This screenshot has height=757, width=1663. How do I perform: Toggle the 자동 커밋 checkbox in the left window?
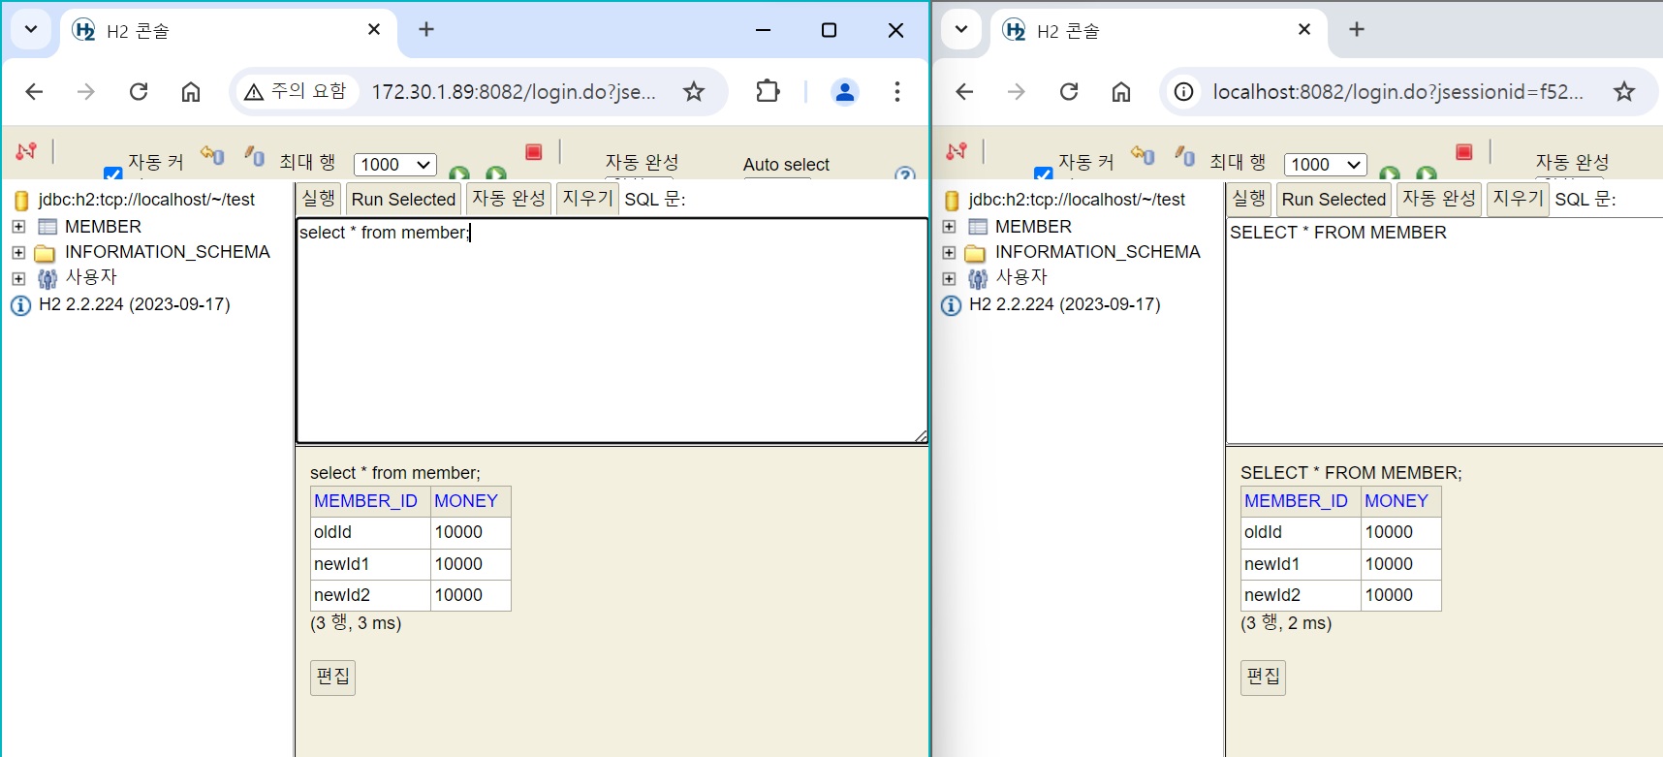pyautogui.click(x=113, y=173)
